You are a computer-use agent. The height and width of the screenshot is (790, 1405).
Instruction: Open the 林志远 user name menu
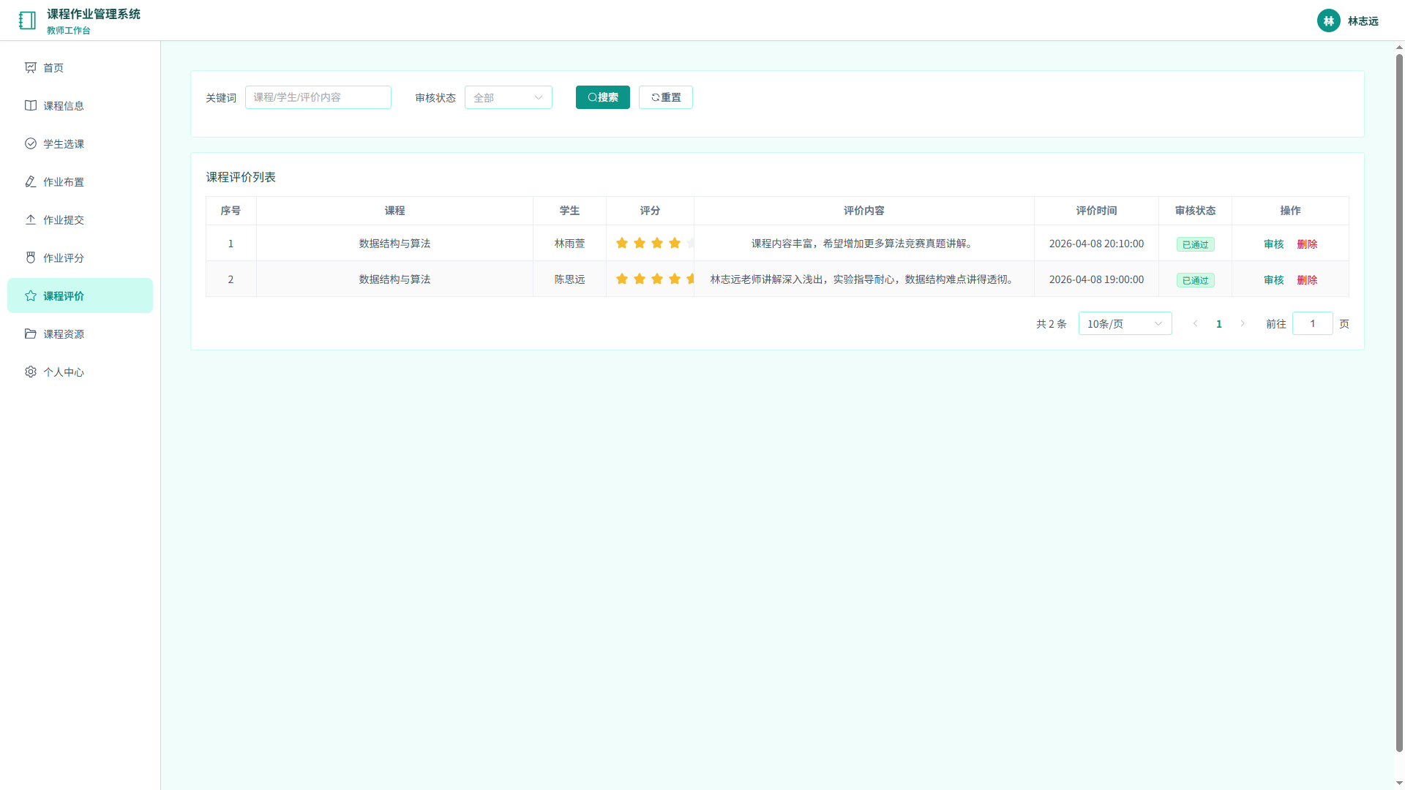1363,21
